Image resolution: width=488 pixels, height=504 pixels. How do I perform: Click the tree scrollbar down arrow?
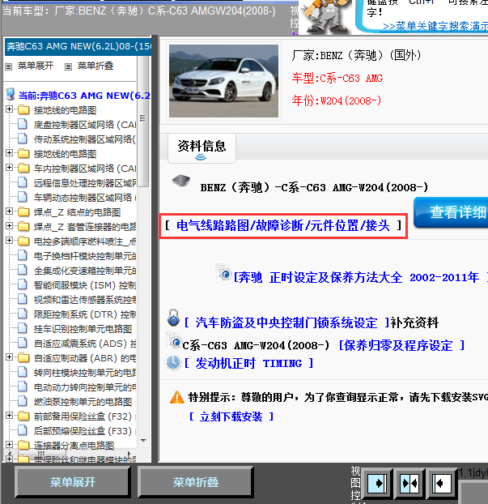click(x=143, y=440)
